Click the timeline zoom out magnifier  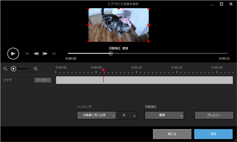point(5,68)
